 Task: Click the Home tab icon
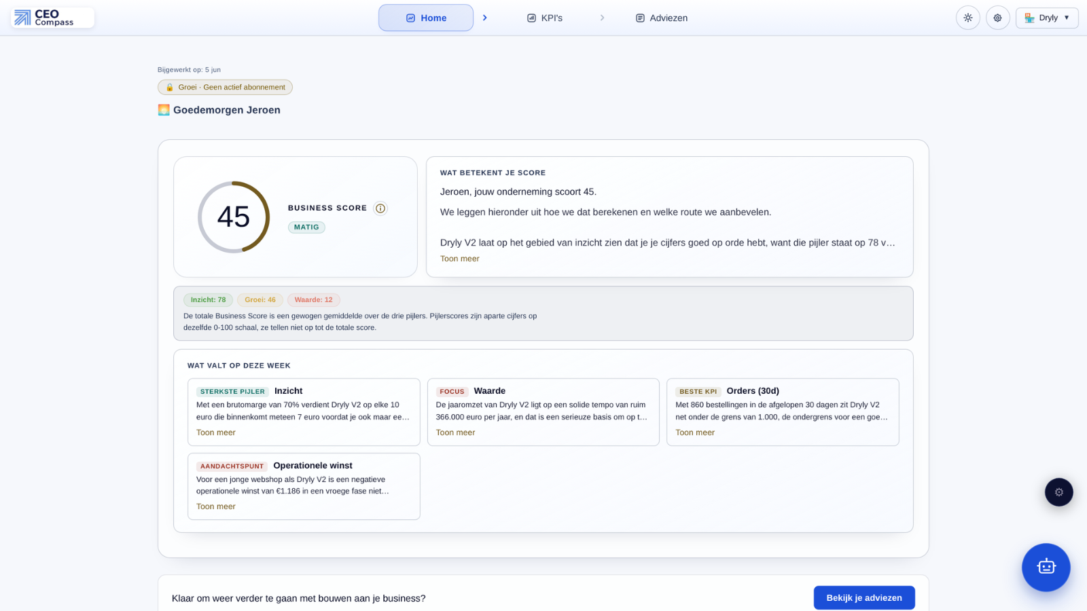(410, 18)
